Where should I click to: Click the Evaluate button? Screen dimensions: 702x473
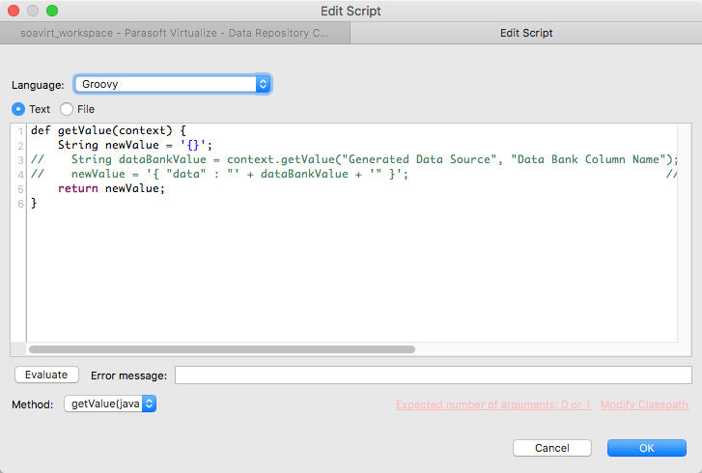tap(46, 375)
